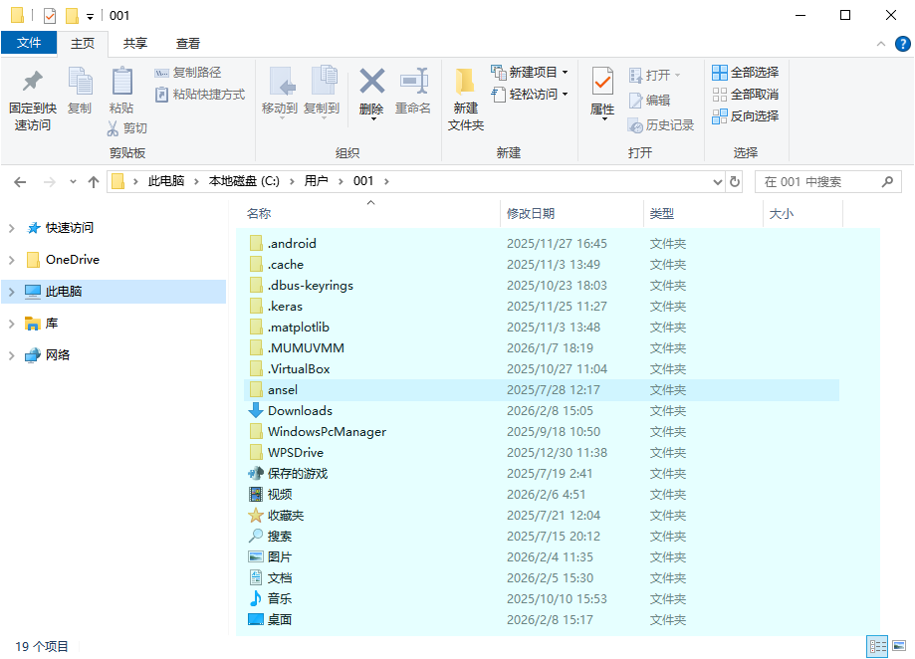The image size is (915, 659).
Task: Open the address bar history dropdown
Action: (x=718, y=182)
